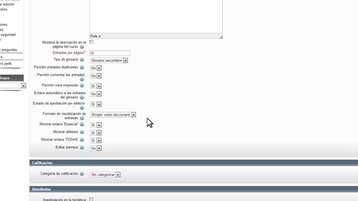This screenshot has height=201, width=358.
Task: Tick 'Investigación en la temática' checkbox
Action: pyautogui.click(x=91, y=199)
